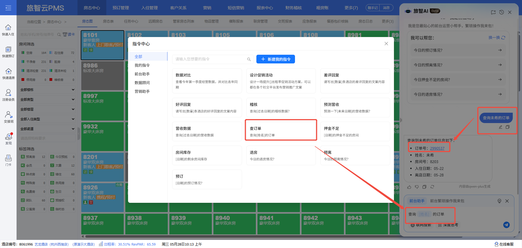Toggle 空房 room filter
522x248 pixels.
pos(33,53)
